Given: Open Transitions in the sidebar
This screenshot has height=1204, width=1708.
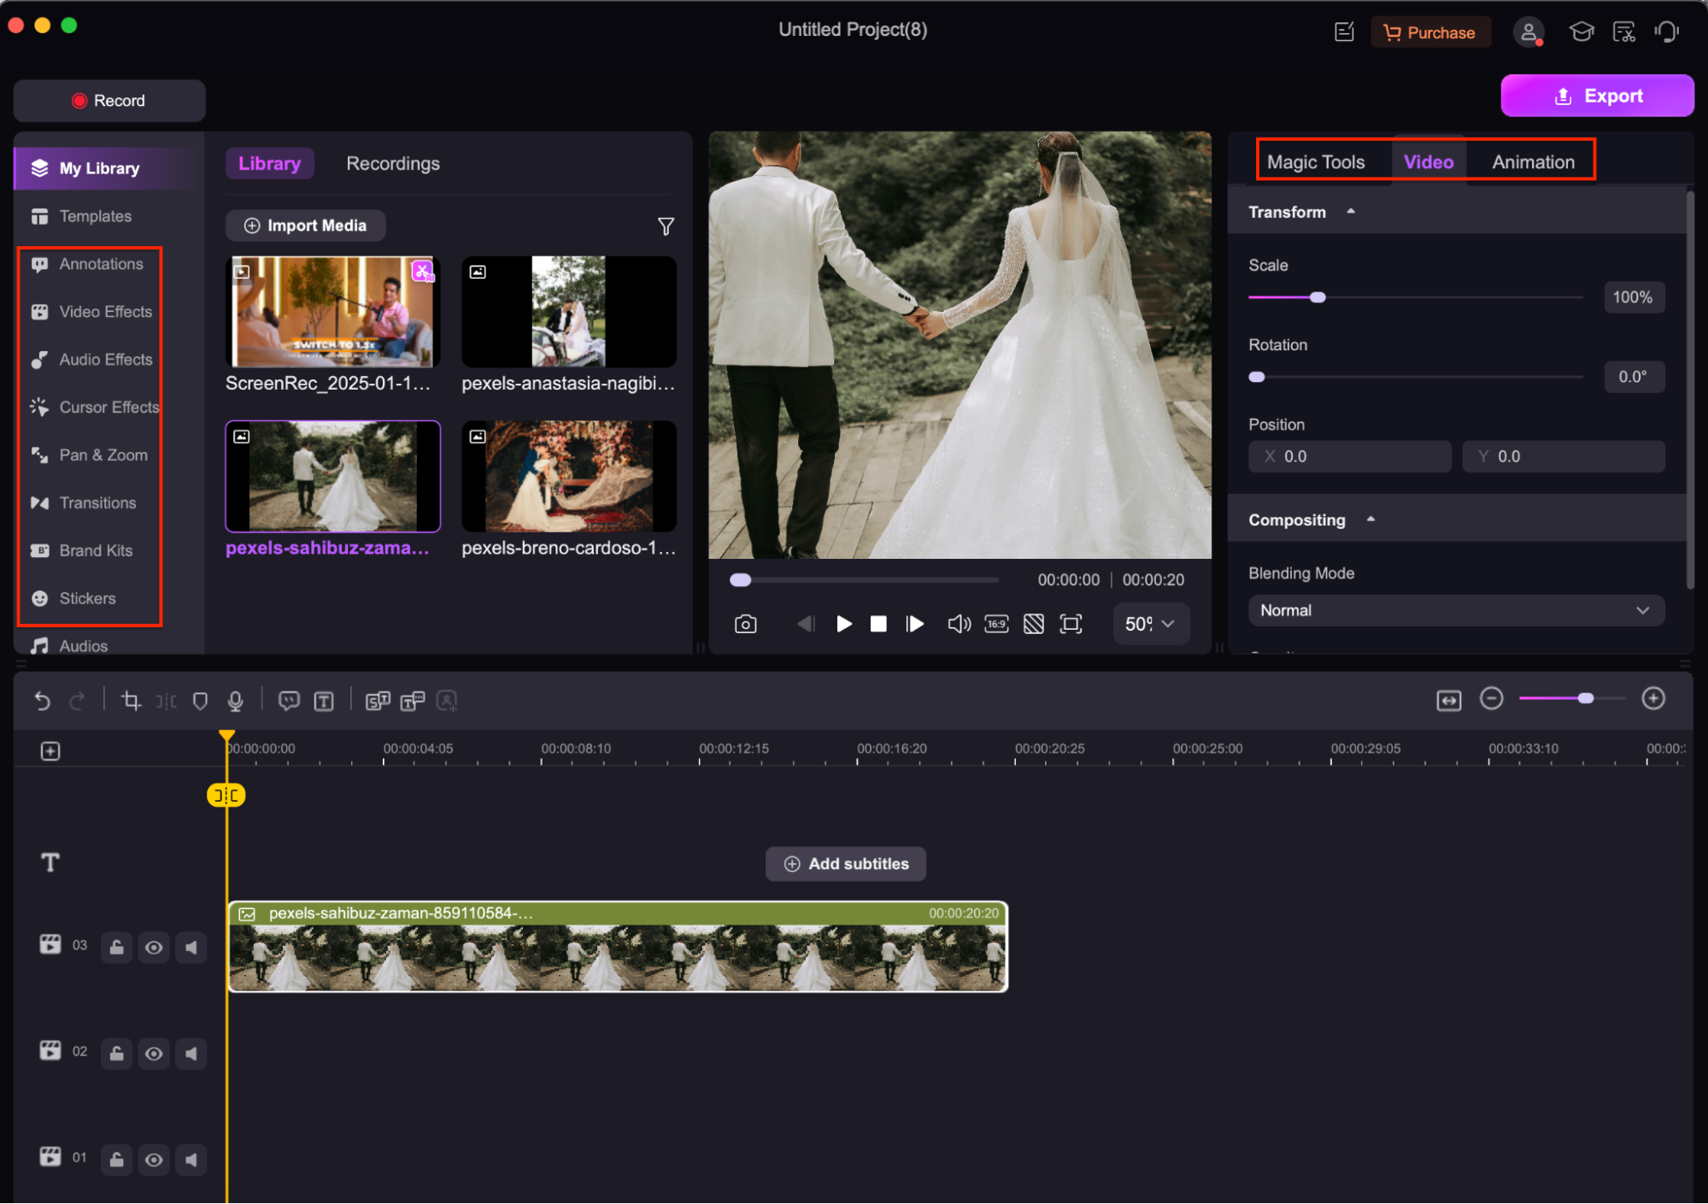Looking at the screenshot, I should pos(97,503).
